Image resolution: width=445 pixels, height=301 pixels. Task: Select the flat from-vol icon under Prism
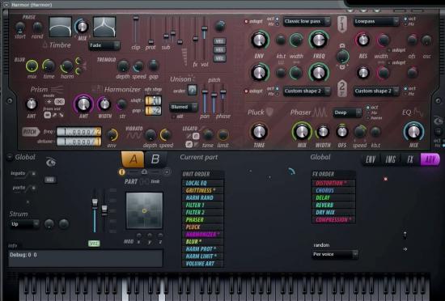pyautogui.click(x=47, y=115)
